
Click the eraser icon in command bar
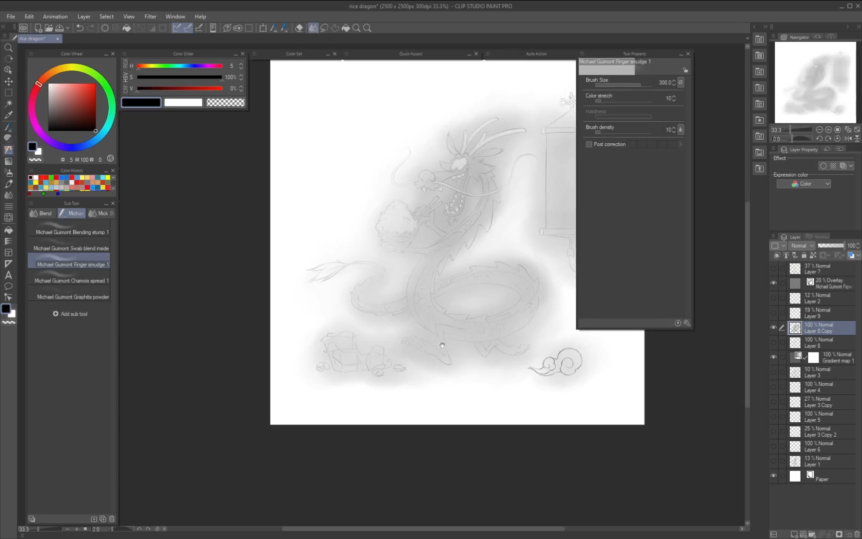(299, 28)
